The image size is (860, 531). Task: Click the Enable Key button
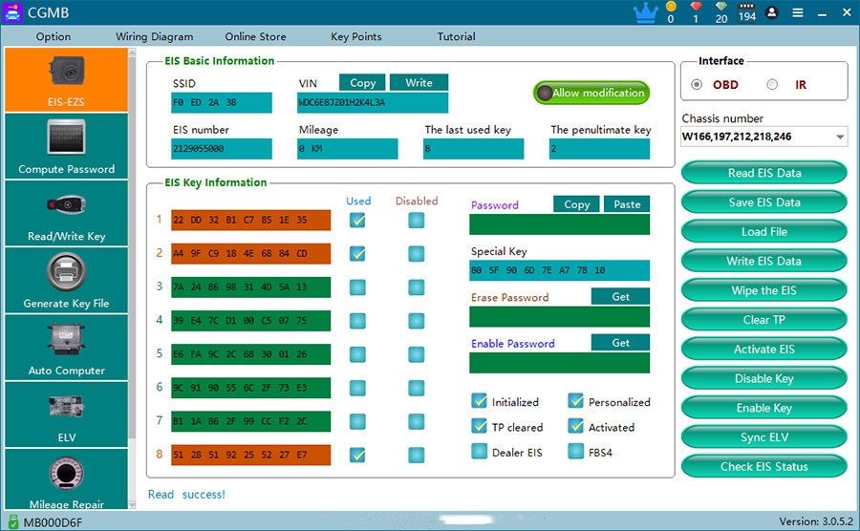tap(764, 408)
